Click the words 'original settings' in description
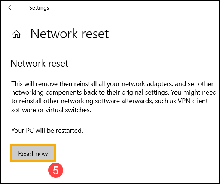Image resolution: width=220 pixels, height=184 pixels. point(145,93)
